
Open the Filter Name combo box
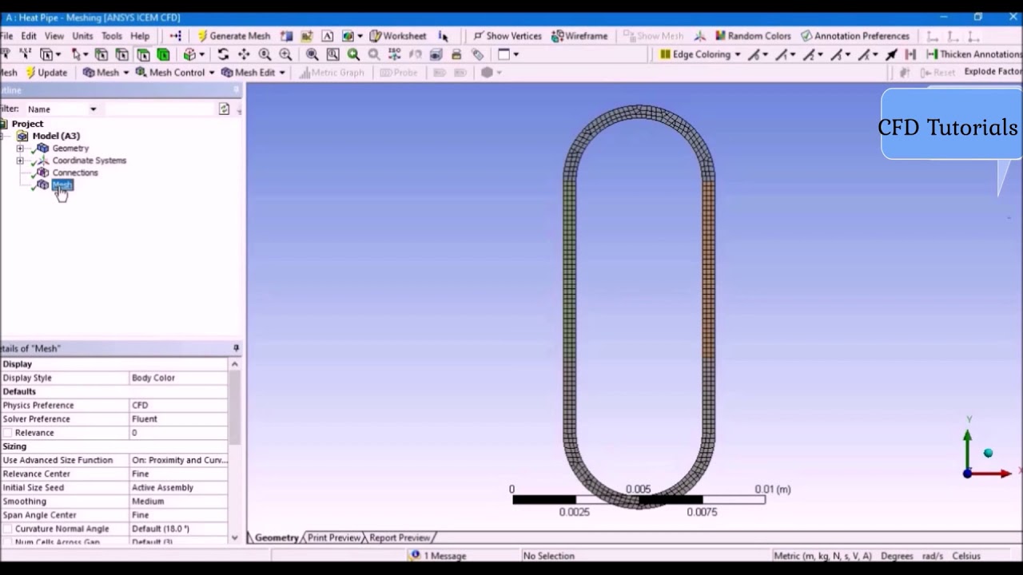[x=62, y=109]
